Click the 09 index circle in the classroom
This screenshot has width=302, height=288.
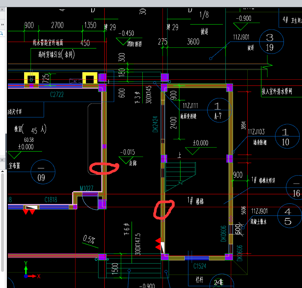coord(43,172)
